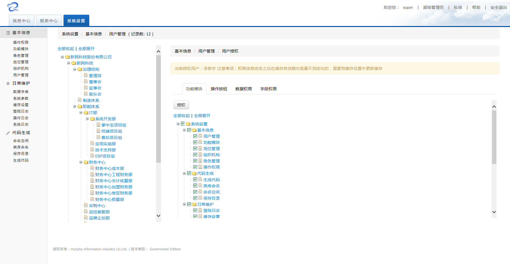Click the organization tree scrollbar down arrow
The width and height of the screenshot is (510, 264).
[x=158, y=216]
